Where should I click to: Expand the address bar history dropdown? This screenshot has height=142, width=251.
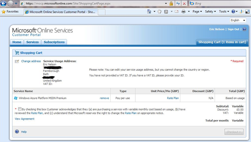tap(166, 4)
